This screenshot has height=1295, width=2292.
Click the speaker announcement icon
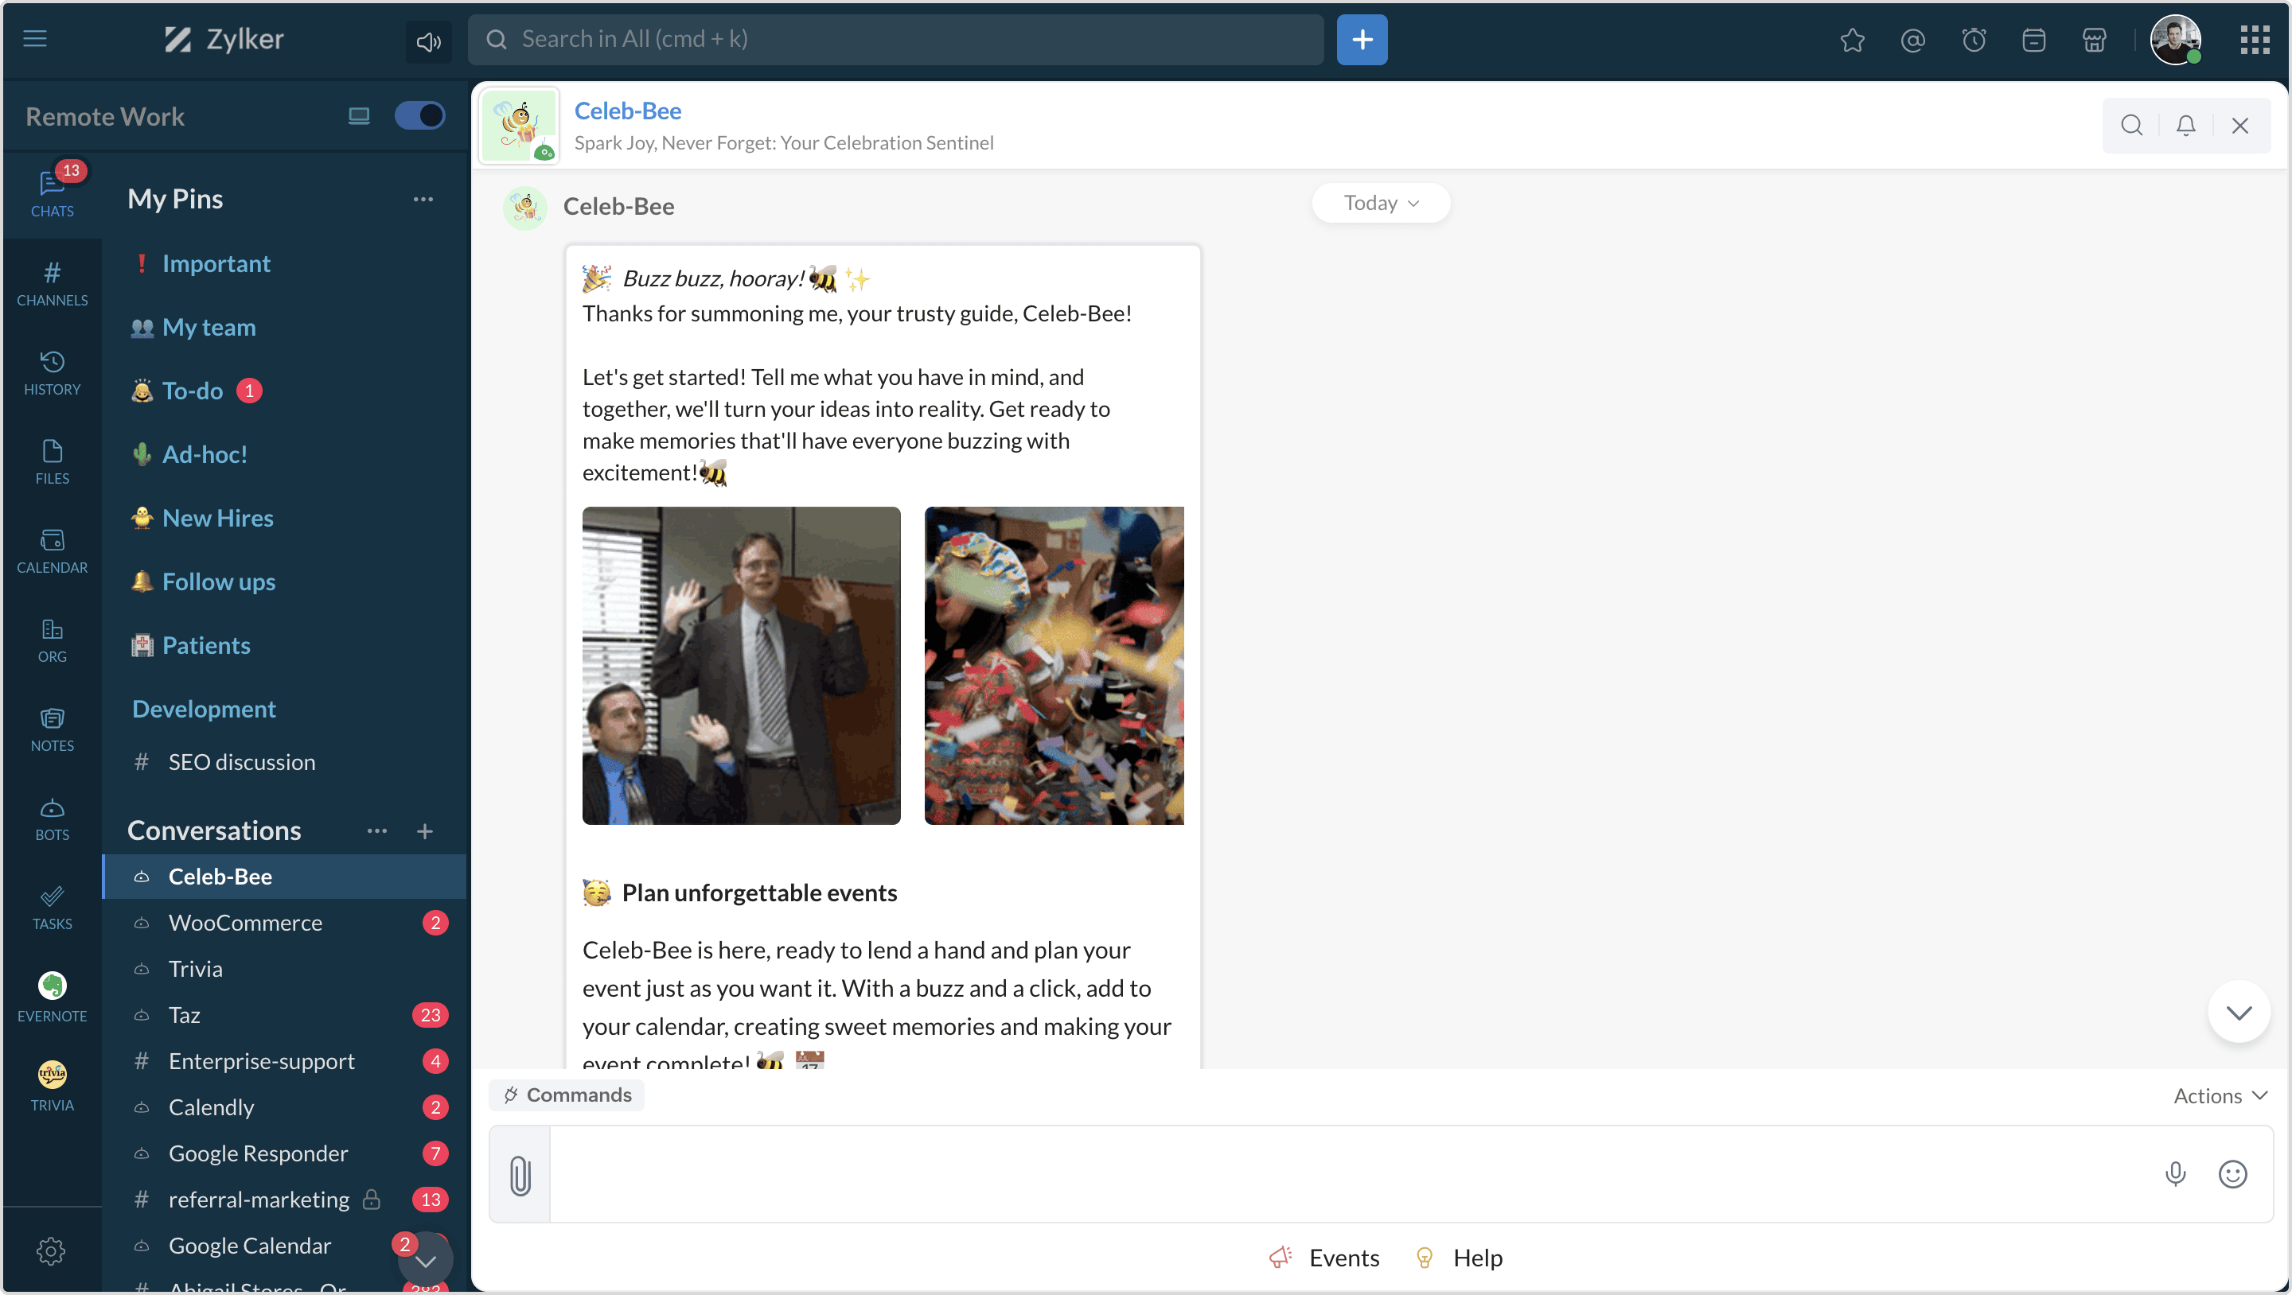(x=428, y=41)
